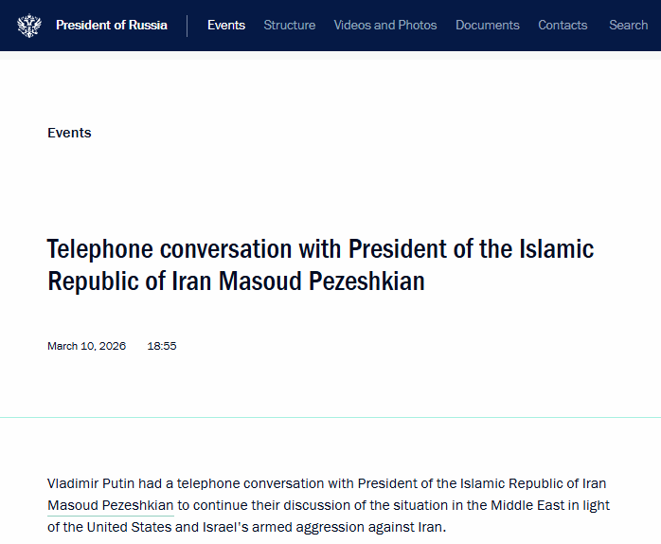Click the telephone conversation article headline
Viewport: 661px width, 544px height.
320,265
